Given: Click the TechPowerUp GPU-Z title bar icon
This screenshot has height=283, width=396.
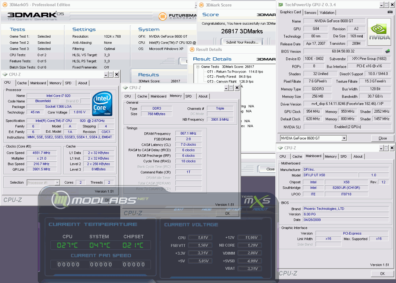Looking at the screenshot, I should tap(281, 5).
